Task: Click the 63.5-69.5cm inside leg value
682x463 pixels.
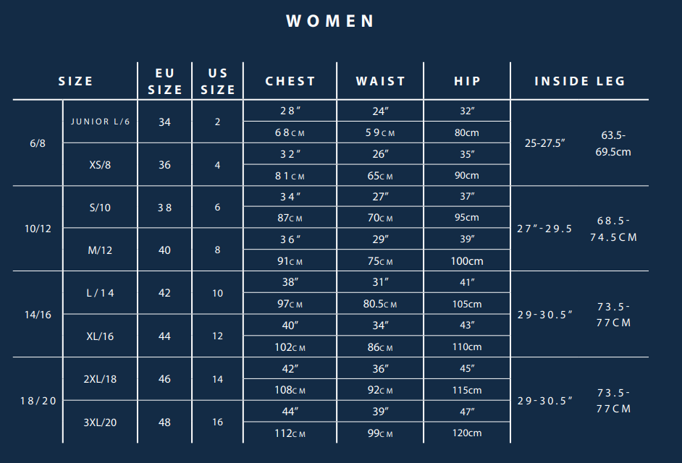Action: pos(613,143)
